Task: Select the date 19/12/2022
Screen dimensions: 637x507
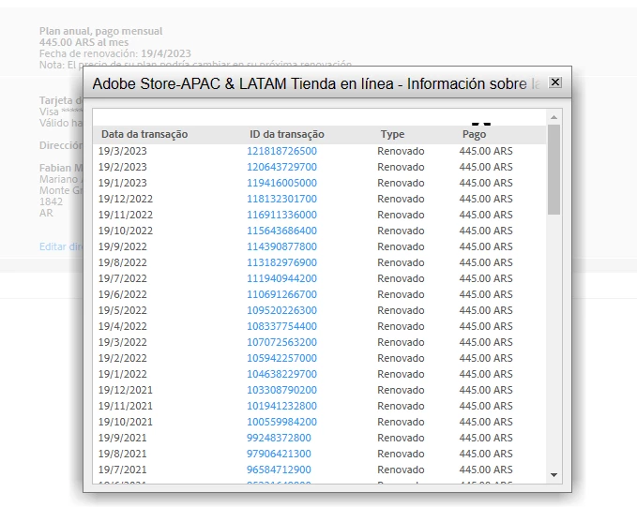Action: [x=126, y=199]
